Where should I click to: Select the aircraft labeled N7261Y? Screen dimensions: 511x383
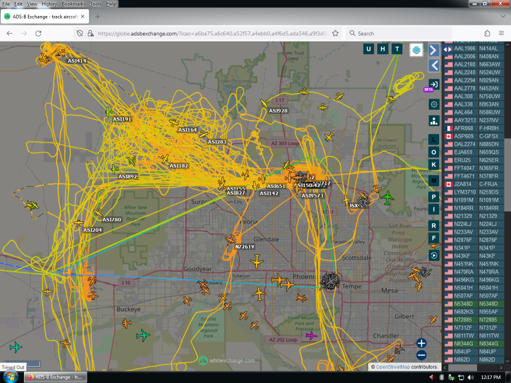231,240
